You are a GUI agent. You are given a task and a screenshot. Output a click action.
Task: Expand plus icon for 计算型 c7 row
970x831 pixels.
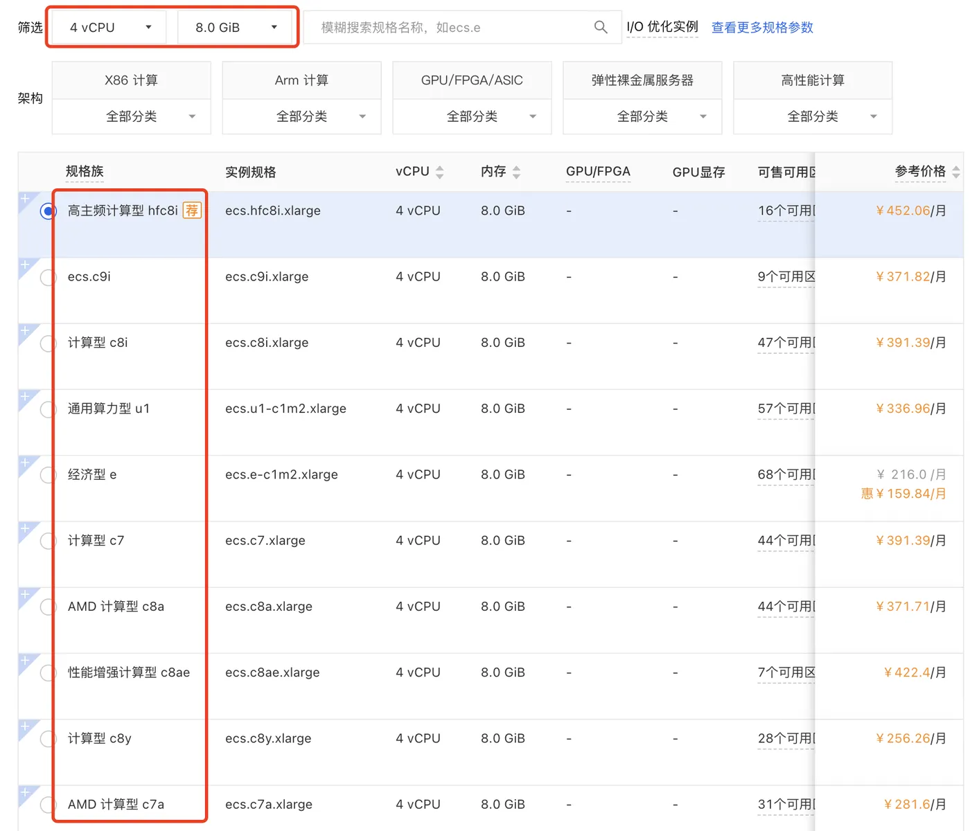point(25,528)
